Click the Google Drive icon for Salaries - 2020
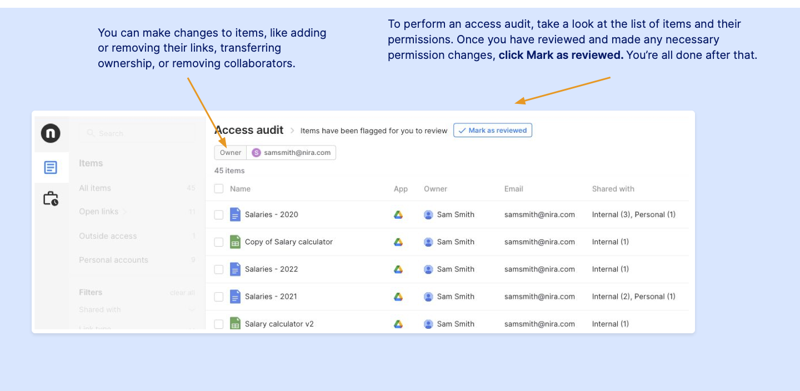The width and height of the screenshot is (800, 391). [398, 214]
